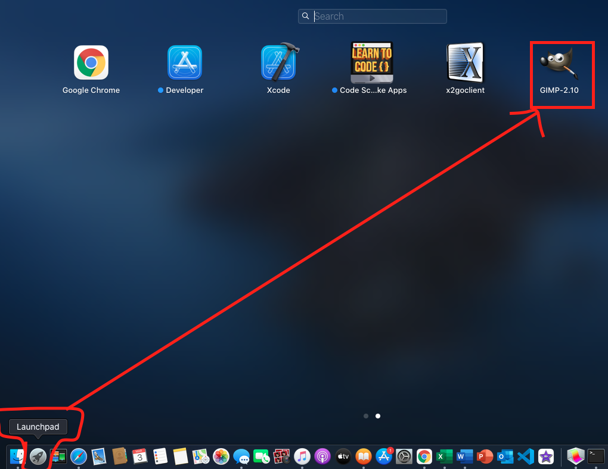Screen dimensions: 608x469
Task: Open Photo Booth in the Dock
Action: 282,457
